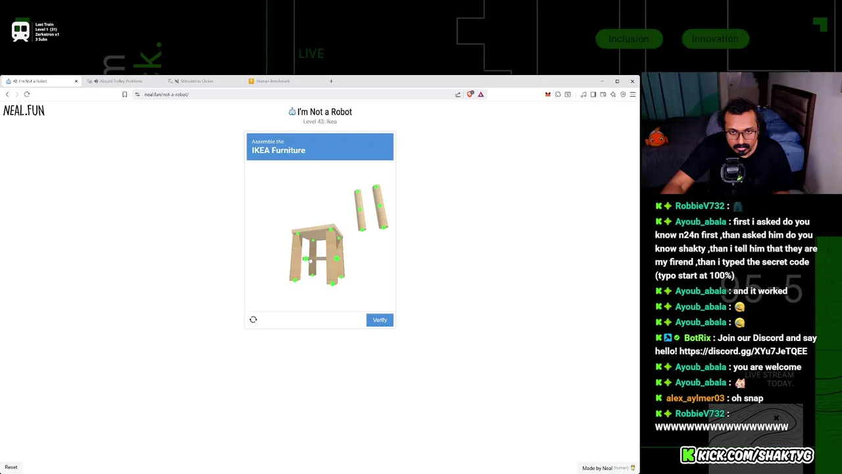Reload the page with the refresh icon

pyautogui.click(x=27, y=94)
